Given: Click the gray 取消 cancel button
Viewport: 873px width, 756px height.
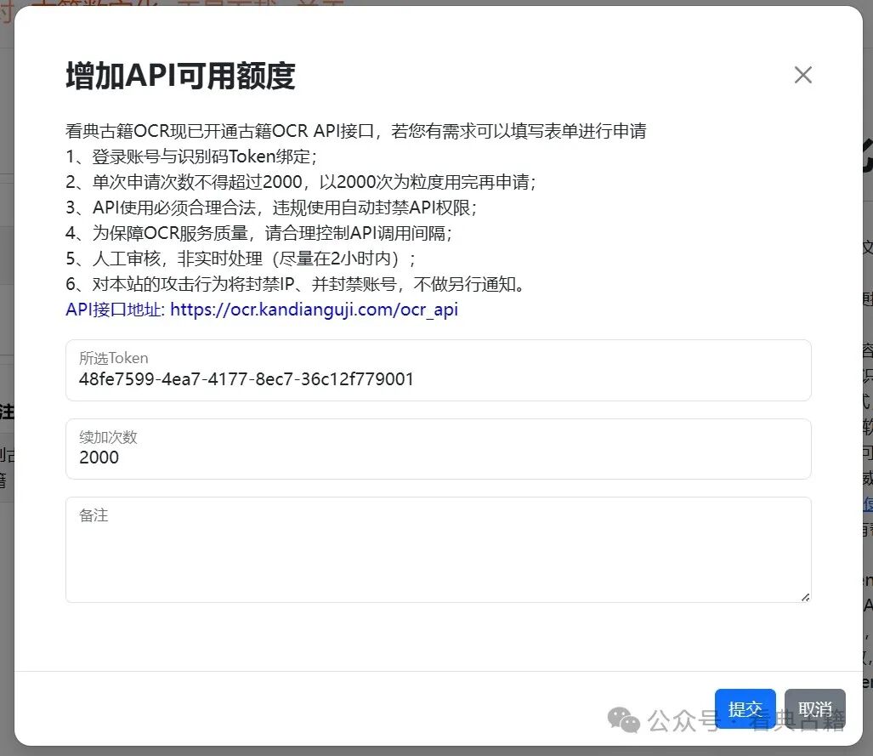Looking at the screenshot, I should (814, 708).
